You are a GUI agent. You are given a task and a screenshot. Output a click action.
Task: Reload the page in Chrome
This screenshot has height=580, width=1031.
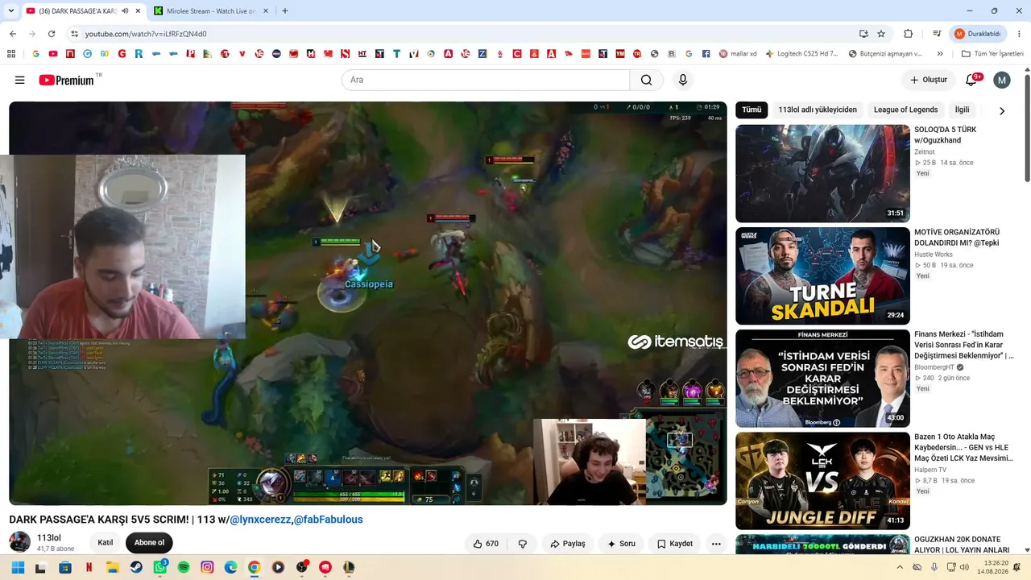52,34
